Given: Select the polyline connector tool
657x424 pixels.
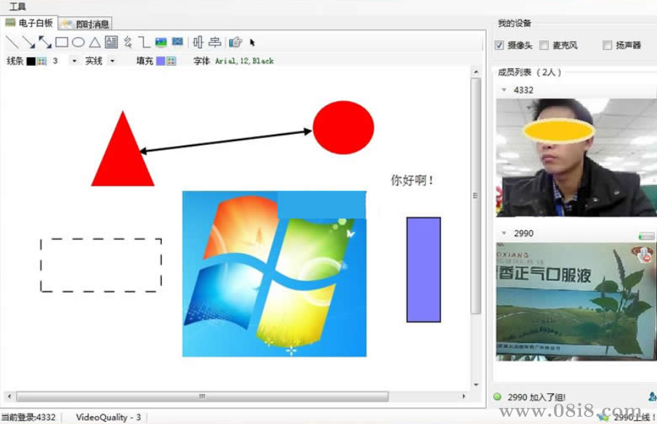Looking at the screenshot, I should click(144, 42).
